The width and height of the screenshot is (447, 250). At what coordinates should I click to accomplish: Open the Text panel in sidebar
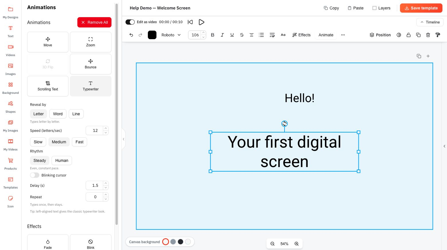pyautogui.click(x=11, y=32)
